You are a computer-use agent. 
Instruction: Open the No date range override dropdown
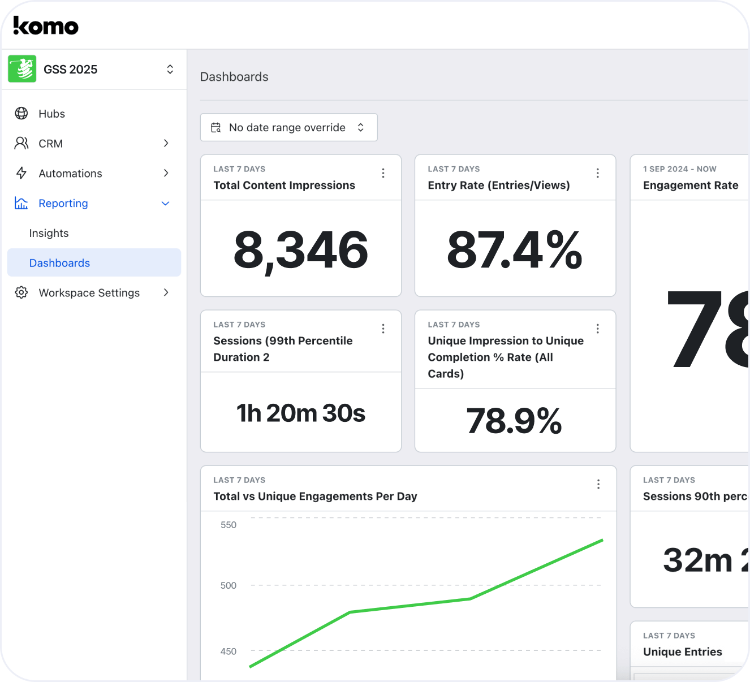pos(288,128)
